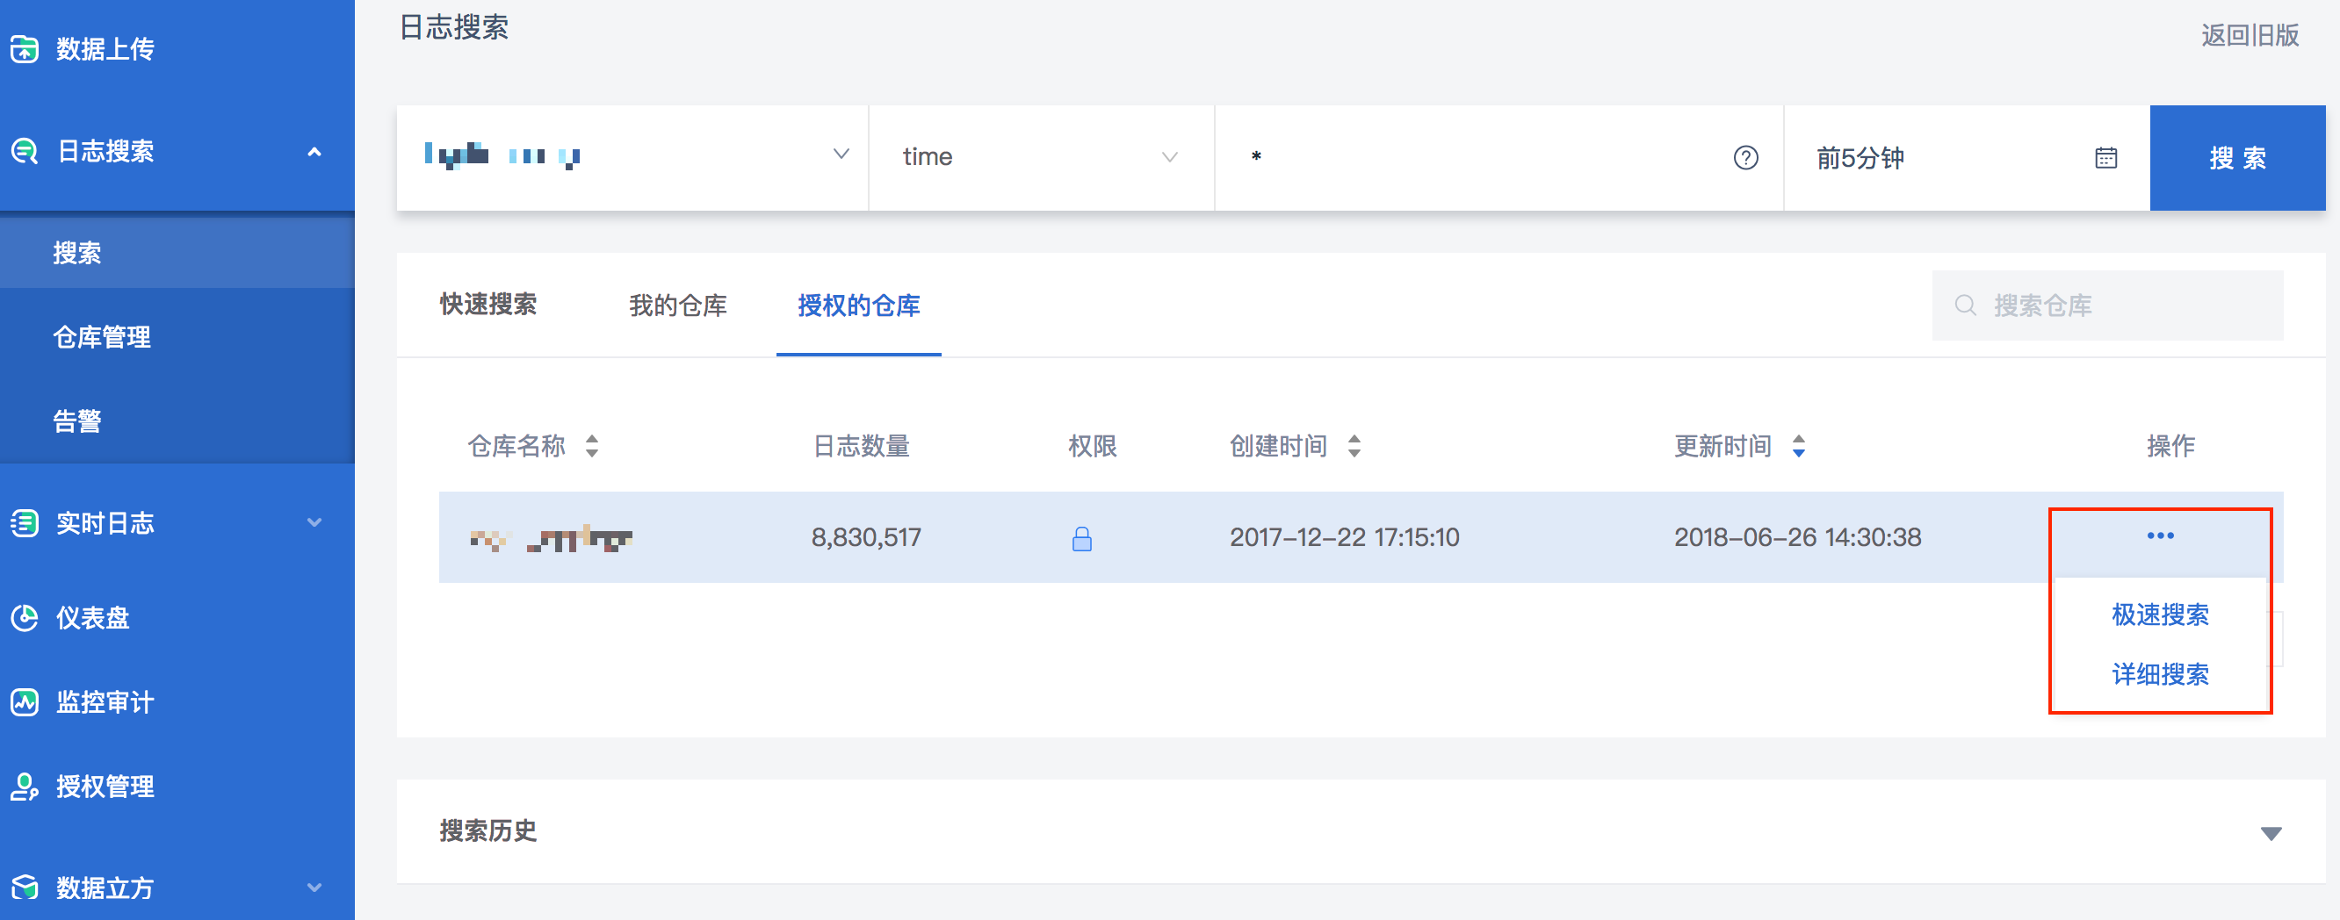Open the time field dropdown
Screen dimensions: 2340x920
click(x=1041, y=158)
